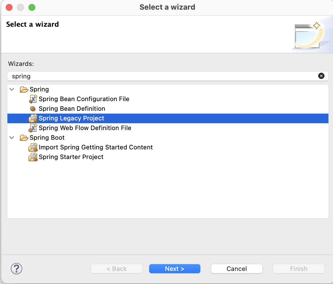333x284 pixels.
Task: Click the Spring Web Flow Definition File icon
Action: click(x=33, y=128)
